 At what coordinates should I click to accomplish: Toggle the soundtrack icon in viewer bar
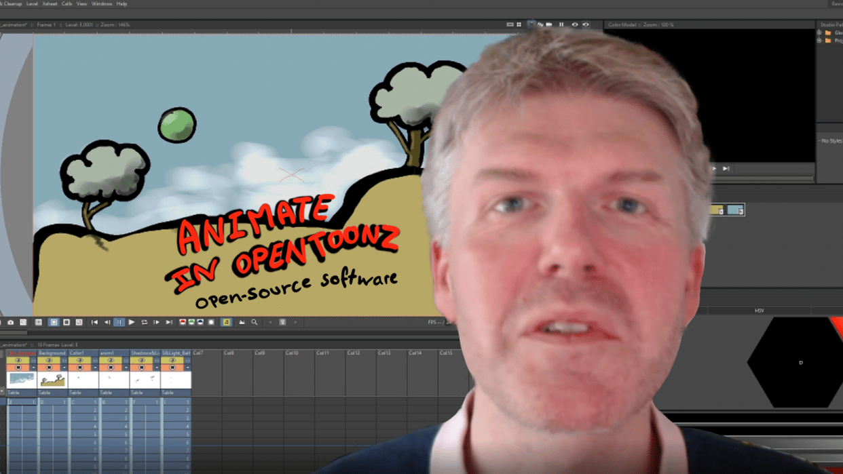click(x=227, y=322)
